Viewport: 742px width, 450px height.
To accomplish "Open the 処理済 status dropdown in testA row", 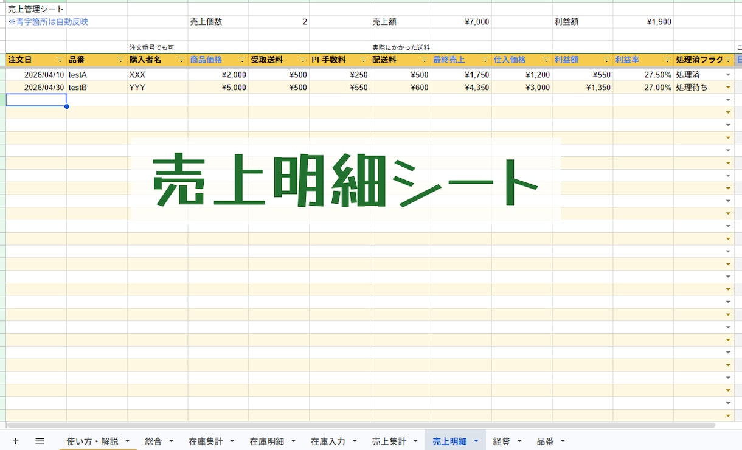I will coord(728,75).
